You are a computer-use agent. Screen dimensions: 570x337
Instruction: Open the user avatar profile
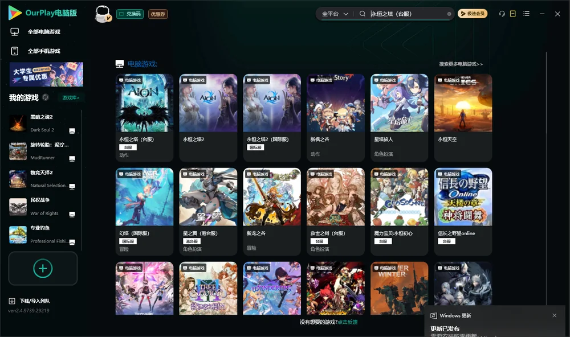(x=103, y=14)
